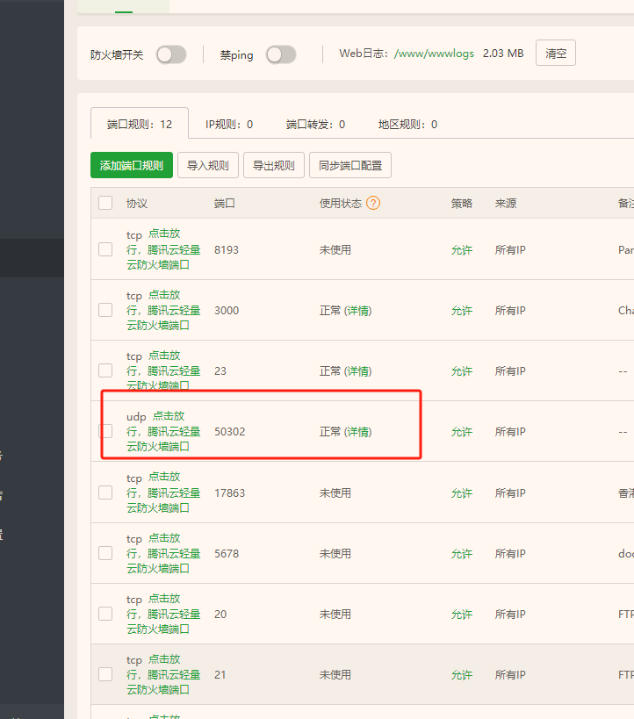Check the checkbox for port 20 row
Viewport: 634px width, 719px height.
click(x=105, y=614)
